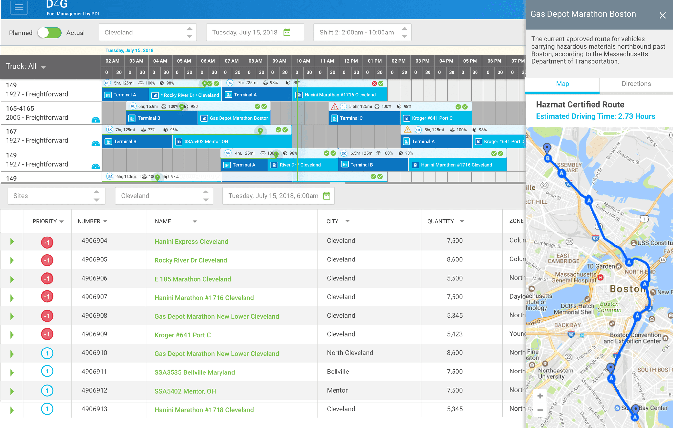Open Kroger #641 Port C site link
This screenshot has height=428, width=673.
[x=182, y=335]
